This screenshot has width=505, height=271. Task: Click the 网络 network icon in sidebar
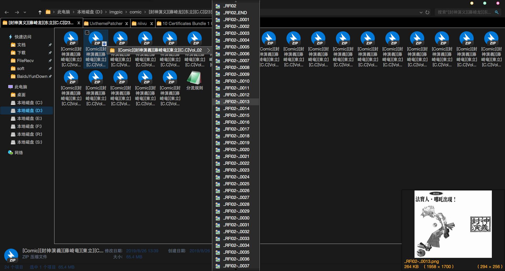tap(11, 153)
